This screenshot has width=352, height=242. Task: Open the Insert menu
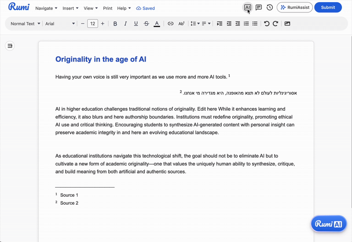click(70, 8)
